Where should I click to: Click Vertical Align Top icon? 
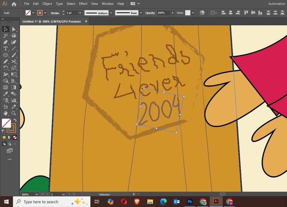pyautogui.click(x=246, y=13)
